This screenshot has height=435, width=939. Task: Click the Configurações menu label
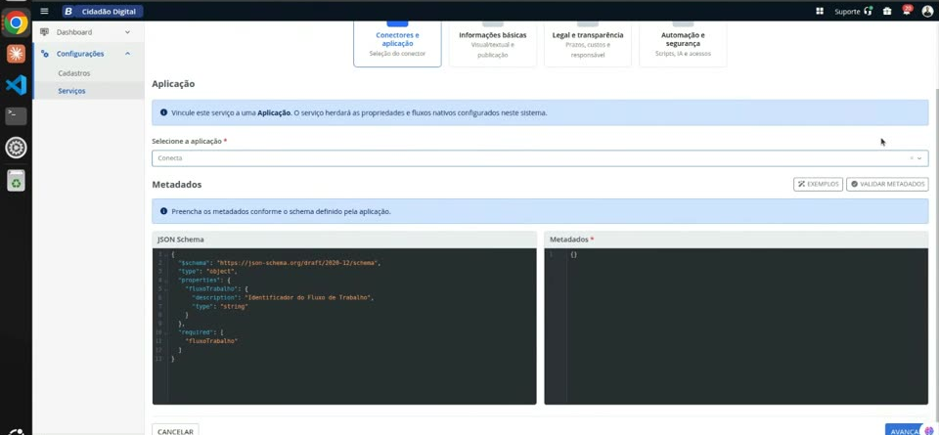[x=80, y=54]
